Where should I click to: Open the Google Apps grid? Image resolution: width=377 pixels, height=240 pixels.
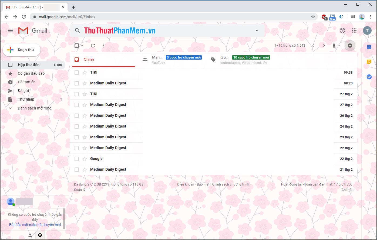354,30
